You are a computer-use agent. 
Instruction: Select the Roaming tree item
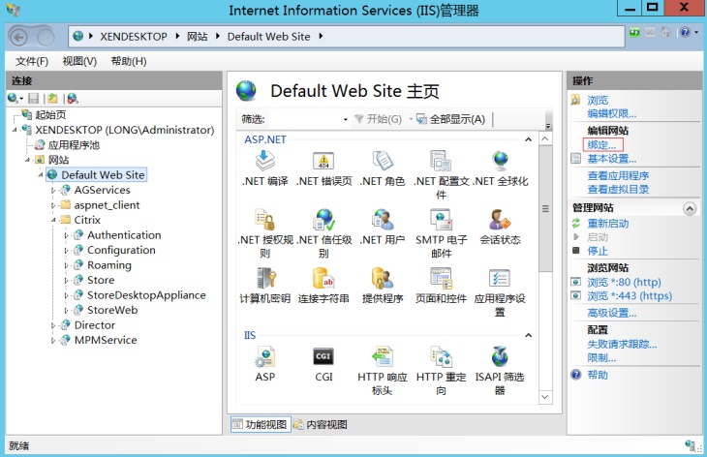pyautogui.click(x=109, y=265)
